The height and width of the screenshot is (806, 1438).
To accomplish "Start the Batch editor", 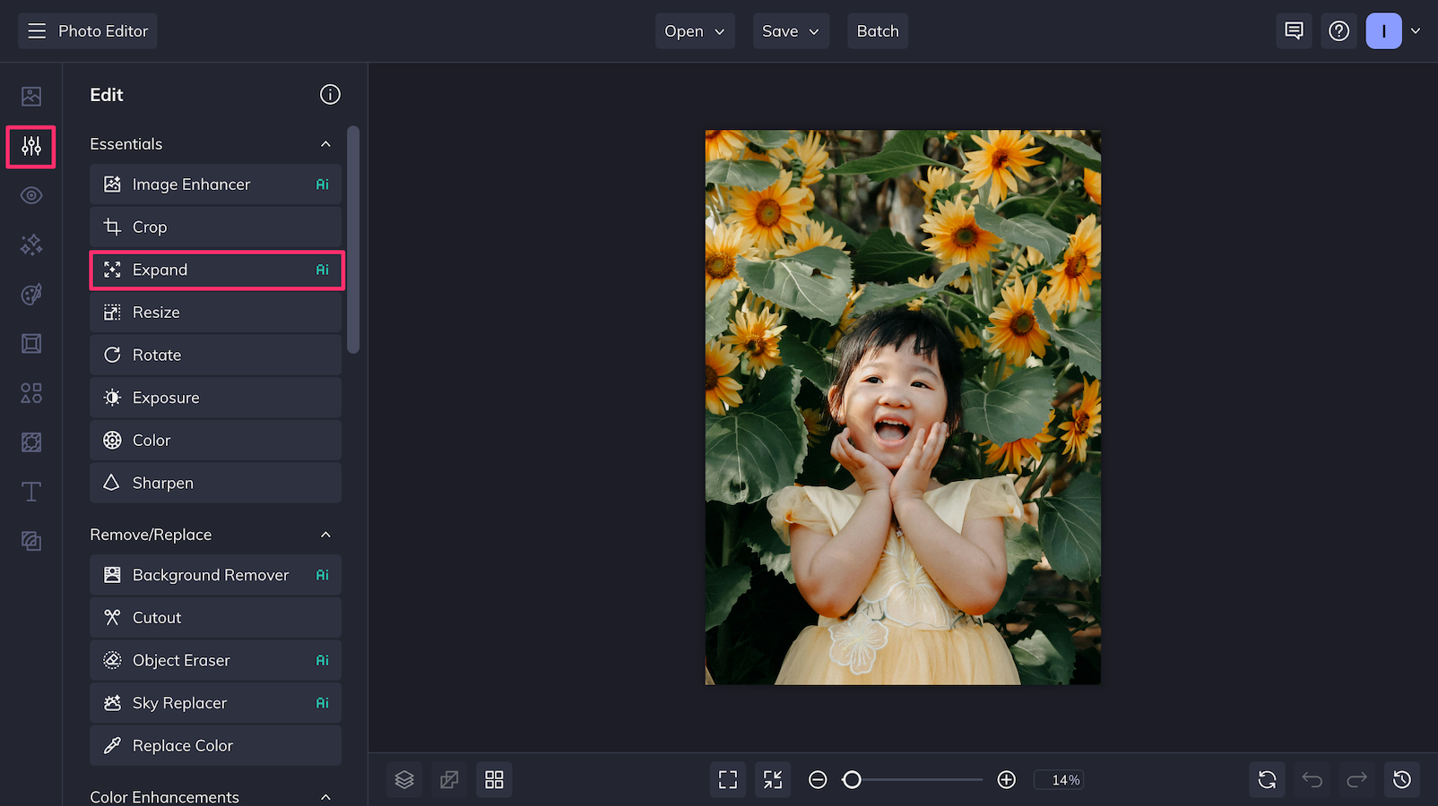I will point(877,30).
